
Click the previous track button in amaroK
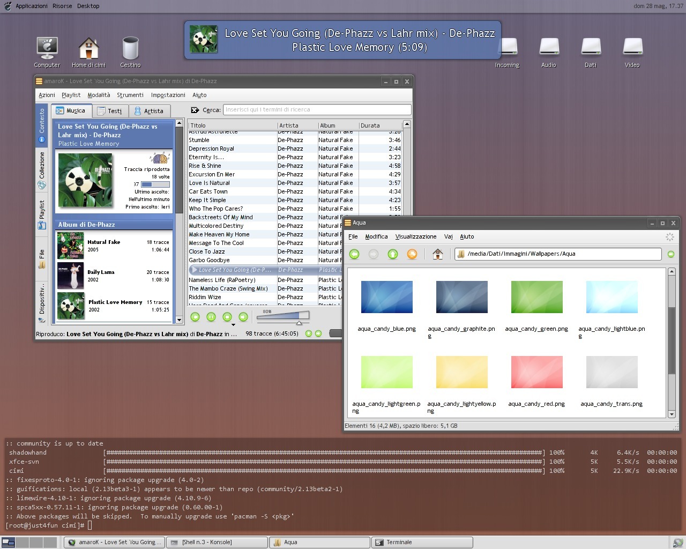[195, 317]
